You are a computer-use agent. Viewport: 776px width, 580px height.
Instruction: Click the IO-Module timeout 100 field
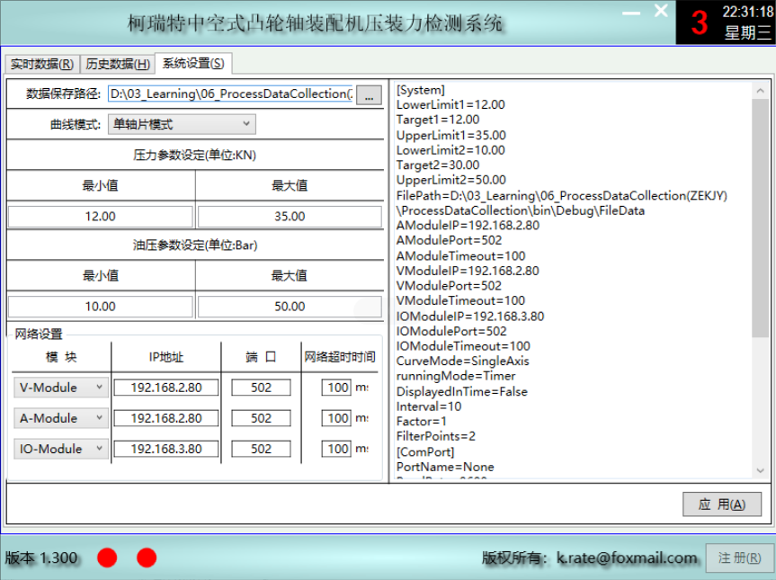click(x=336, y=449)
